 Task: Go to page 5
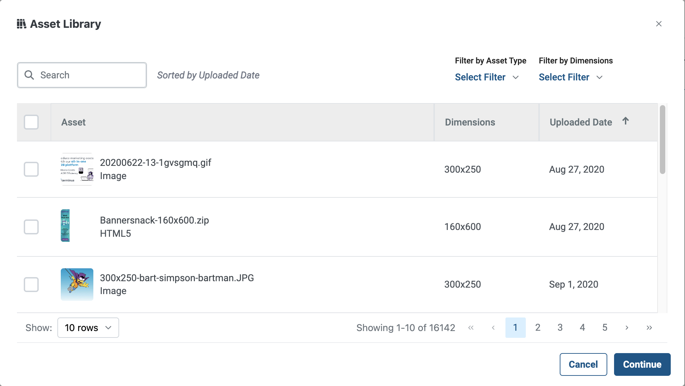tap(605, 328)
